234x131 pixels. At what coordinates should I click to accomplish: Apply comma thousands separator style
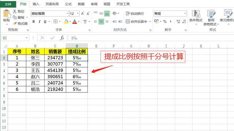tap(170, 22)
